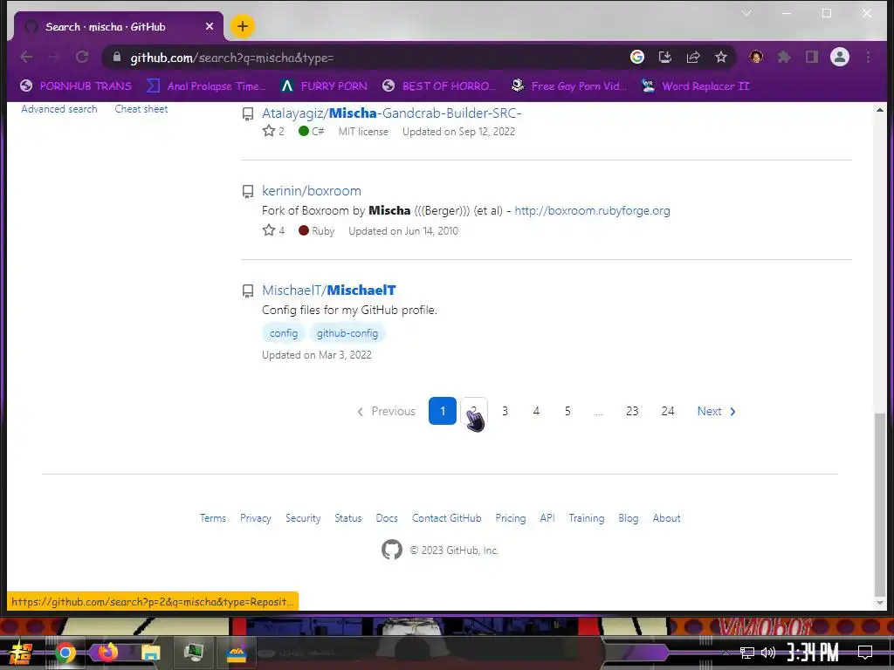Click the Google icon in the address bar

coord(636,57)
